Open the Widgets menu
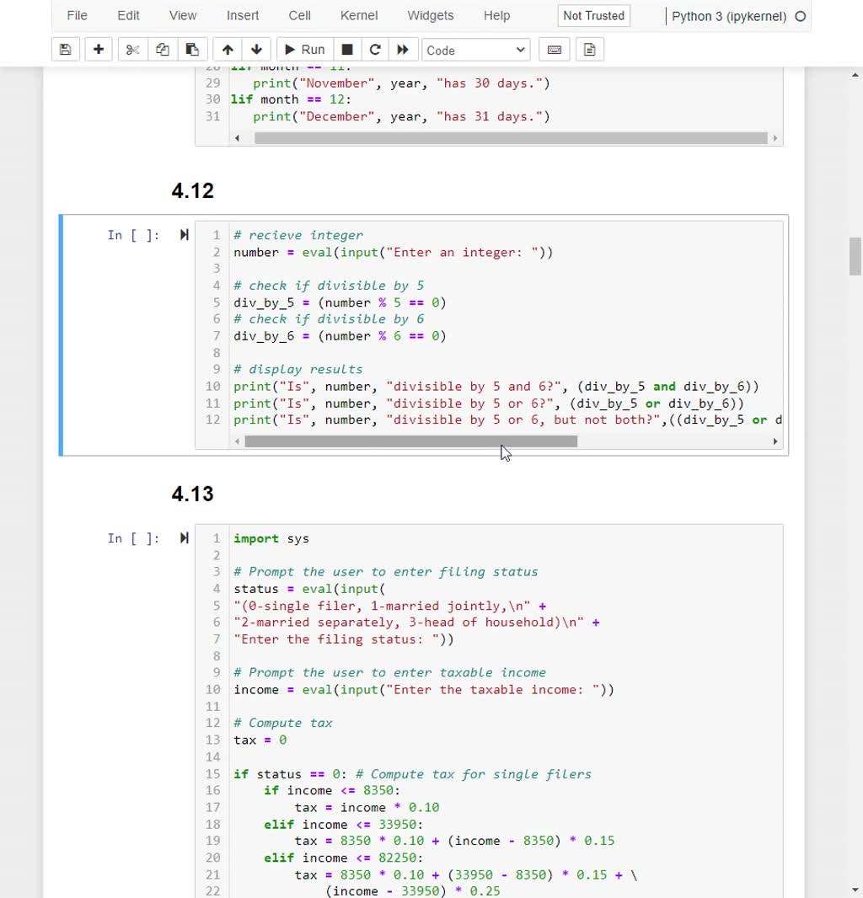Viewport: 863px width, 898px height. point(430,15)
